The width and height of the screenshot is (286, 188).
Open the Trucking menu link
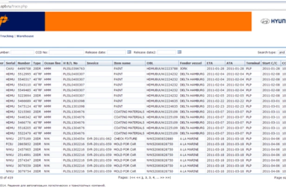[x=6, y=36]
